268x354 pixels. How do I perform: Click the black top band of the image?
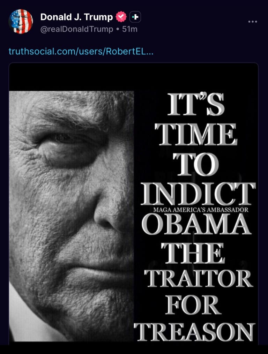[x=134, y=77]
